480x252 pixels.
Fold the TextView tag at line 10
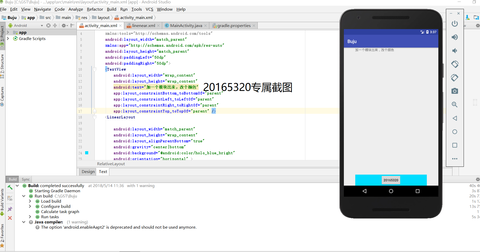pos(95,69)
